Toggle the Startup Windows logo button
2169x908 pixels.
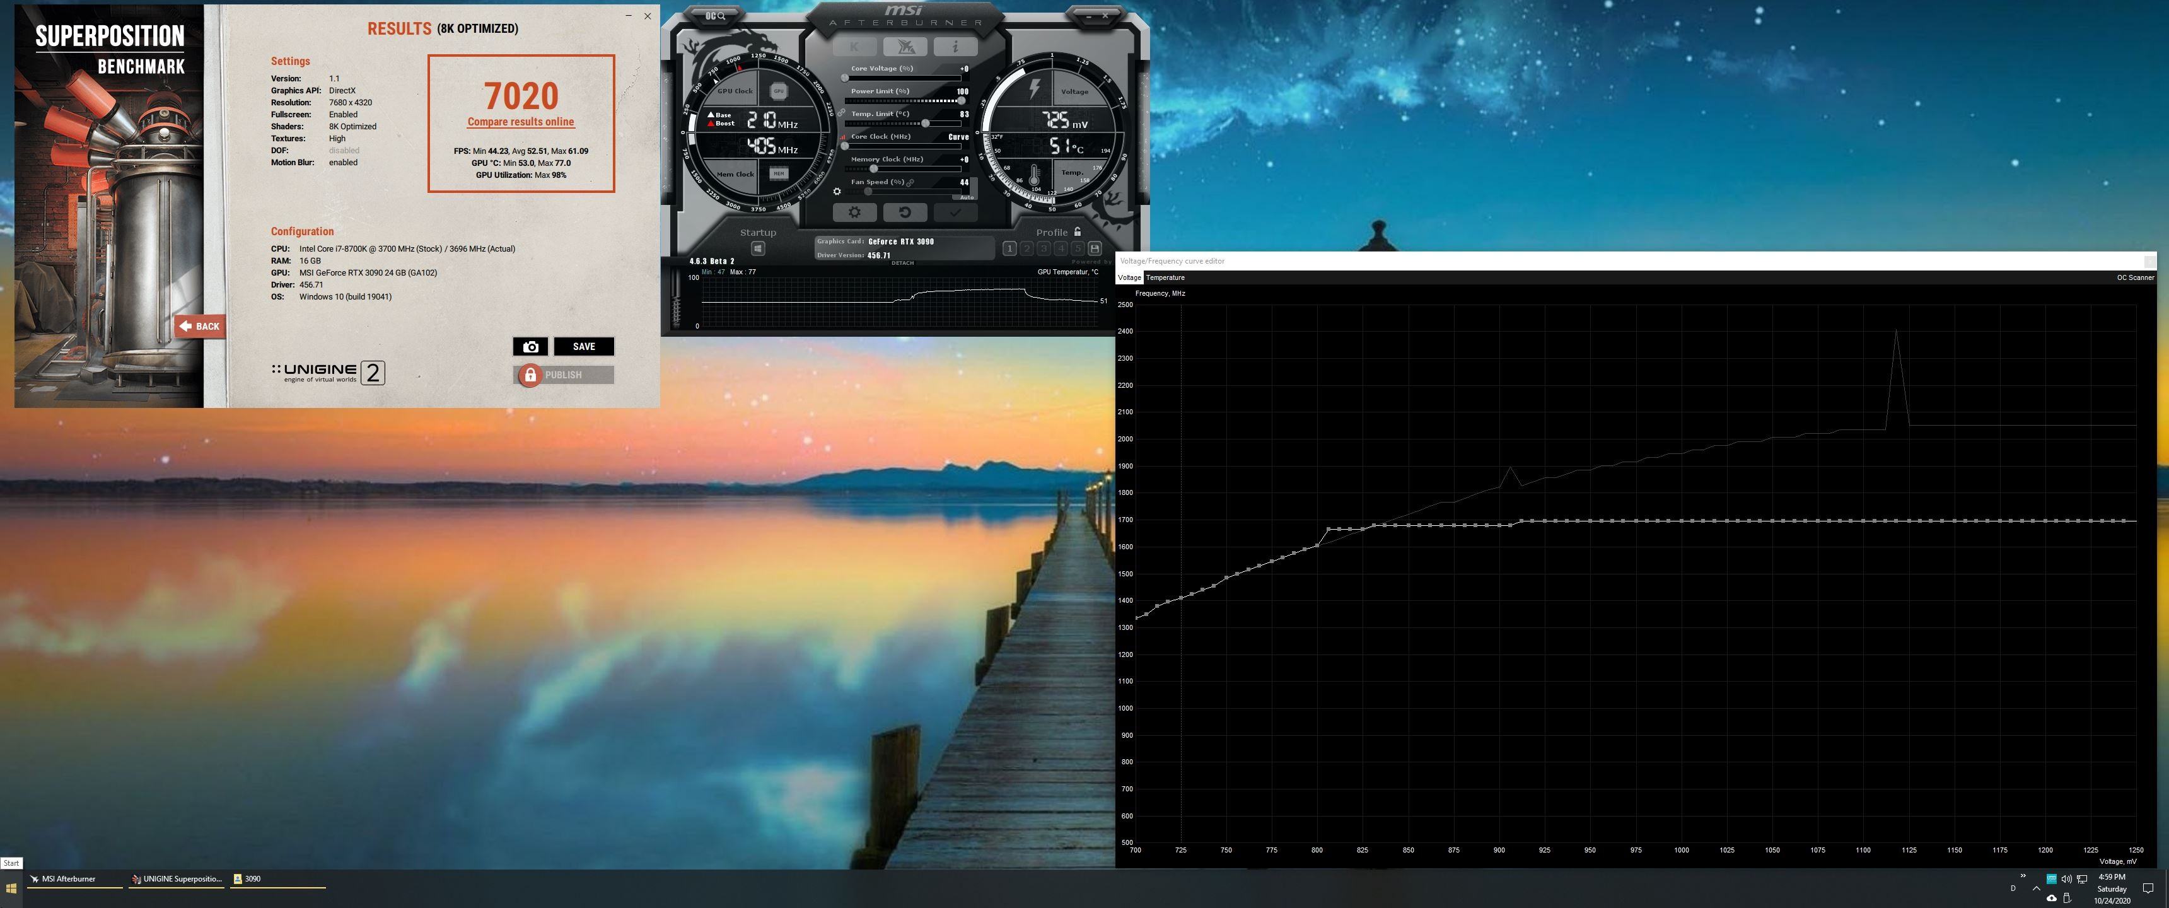758,248
